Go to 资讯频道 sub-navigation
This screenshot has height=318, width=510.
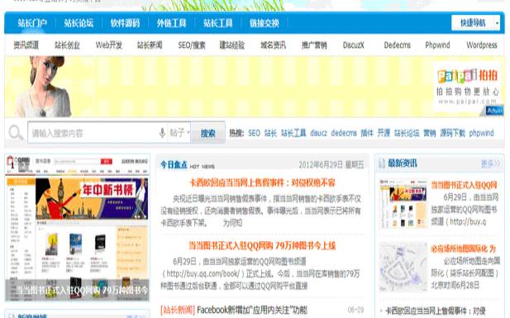click(x=26, y=45)
